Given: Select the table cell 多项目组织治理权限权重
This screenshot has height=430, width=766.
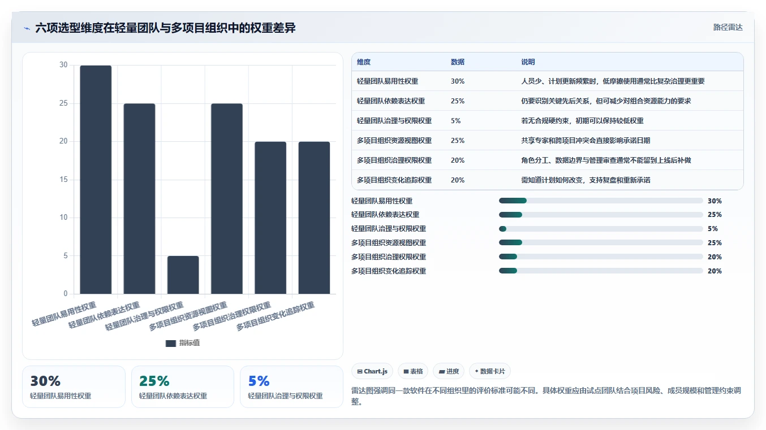Looking at the screenshot, I should (x=394, y=160).
